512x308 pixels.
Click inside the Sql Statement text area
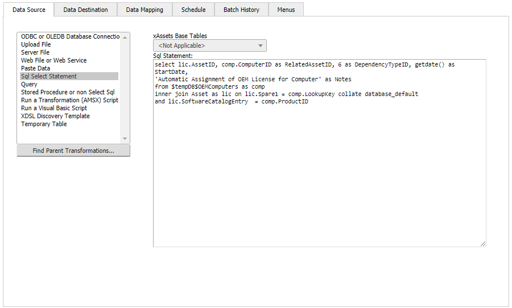point(319,153)
